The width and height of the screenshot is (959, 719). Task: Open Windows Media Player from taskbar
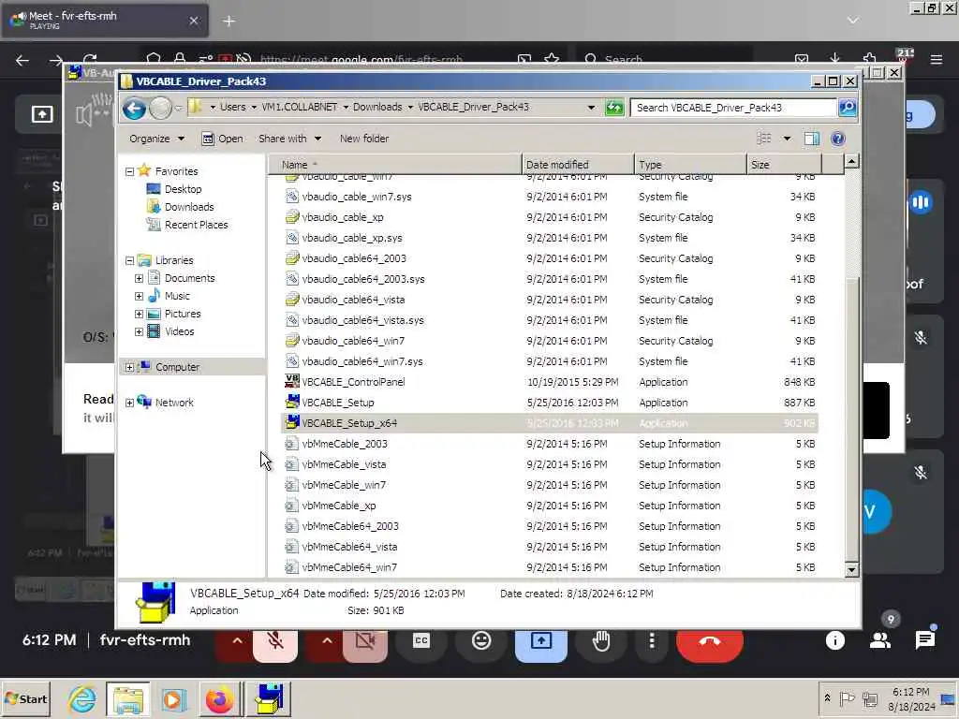click(173, 698)
